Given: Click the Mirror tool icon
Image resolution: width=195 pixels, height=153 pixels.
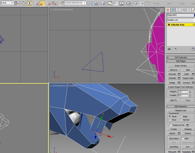Looking at the screenshot, I should coord(90,3).
